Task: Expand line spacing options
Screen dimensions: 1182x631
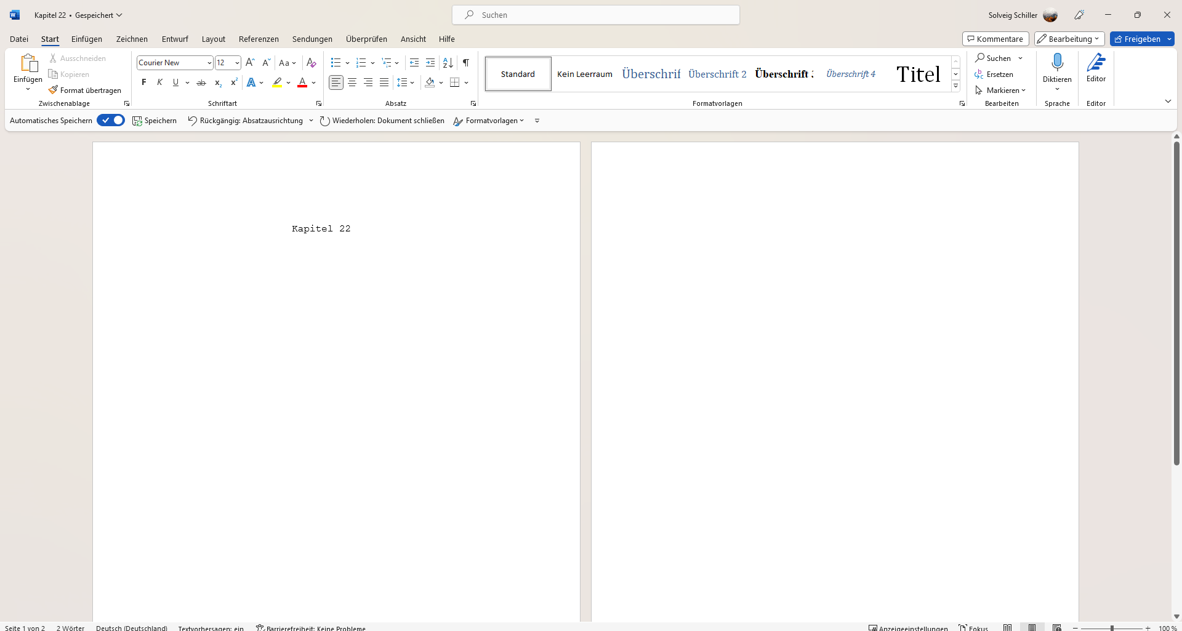Action: pos(412,82)
